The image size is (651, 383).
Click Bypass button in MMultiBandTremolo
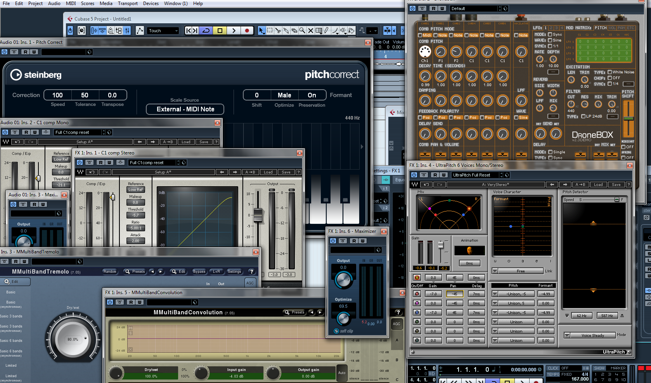pyautogui.click(x=199, y=272)
